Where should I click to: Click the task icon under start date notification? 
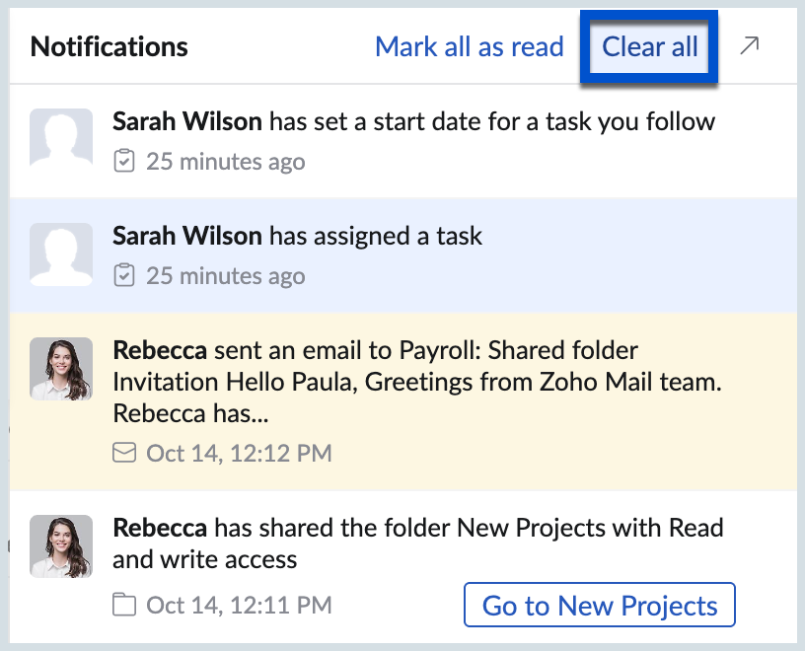pyautogui.click(x=124, y=161)
